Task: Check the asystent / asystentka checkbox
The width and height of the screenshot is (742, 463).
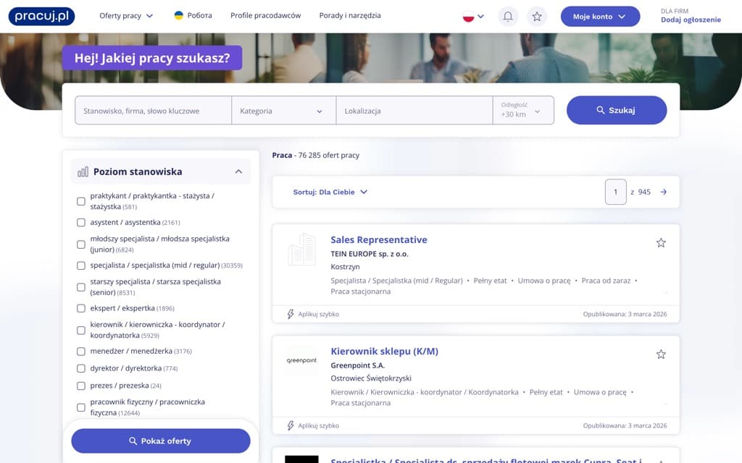Action: tap(80, 222)
